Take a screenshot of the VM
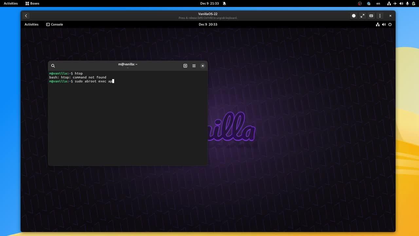The height and width of the screenshot is (236, 419). (x=354, y=15)
